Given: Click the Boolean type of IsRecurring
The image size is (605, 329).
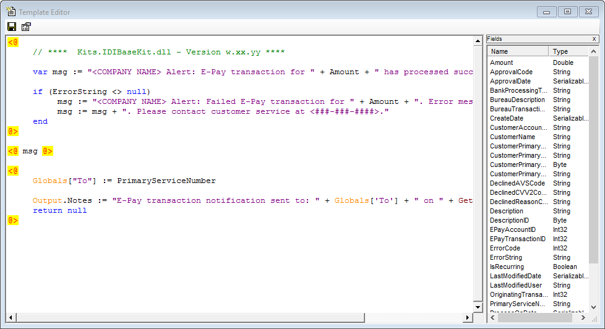Looking at the screenshot, I should pyautogui.click(x=565, y=267).
